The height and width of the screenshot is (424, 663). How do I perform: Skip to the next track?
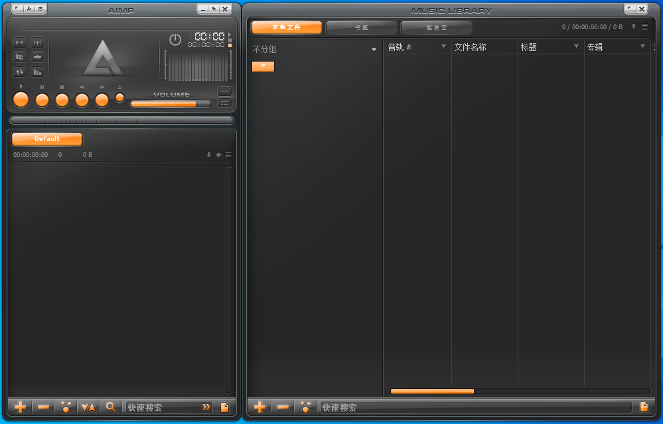[102, 99]
